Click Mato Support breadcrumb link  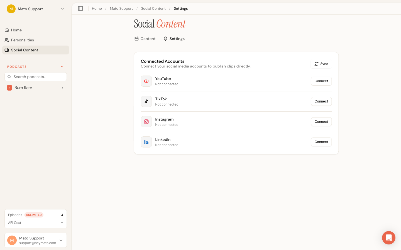coord(121,9)
